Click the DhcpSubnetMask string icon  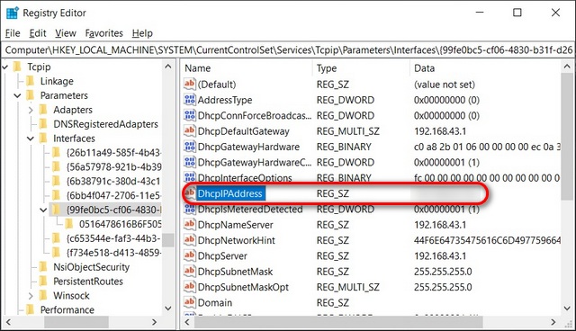(190, 271)
